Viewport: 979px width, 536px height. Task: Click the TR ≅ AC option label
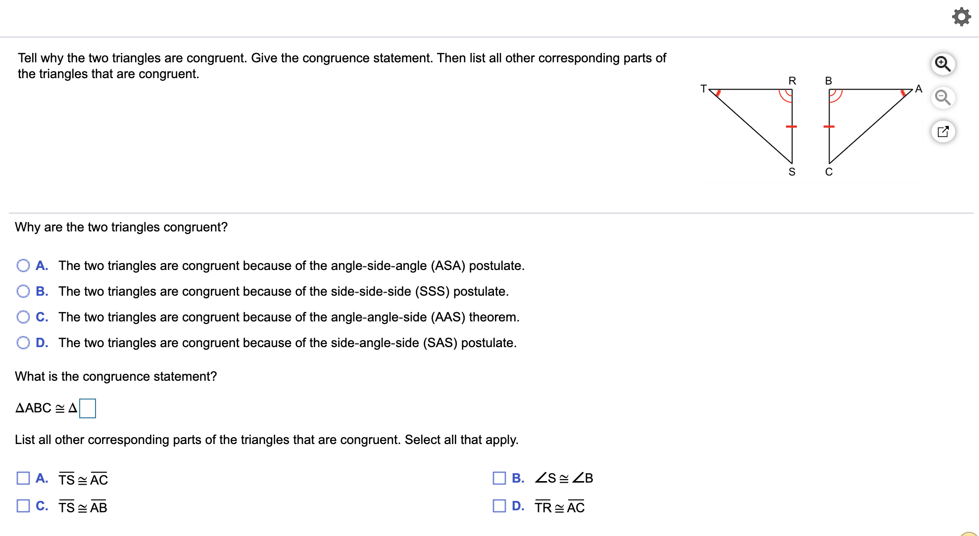click(x=560, y=506)
